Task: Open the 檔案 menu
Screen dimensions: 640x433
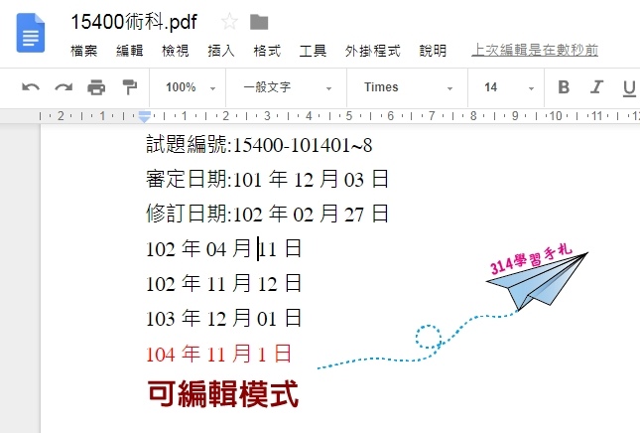Action: coord(84,51)
